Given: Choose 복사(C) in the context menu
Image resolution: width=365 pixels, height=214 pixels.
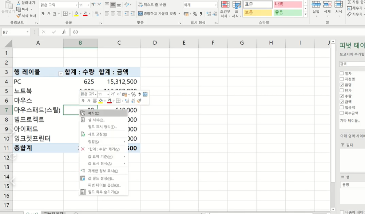Looking at the screenshot, I should point(104,113).
